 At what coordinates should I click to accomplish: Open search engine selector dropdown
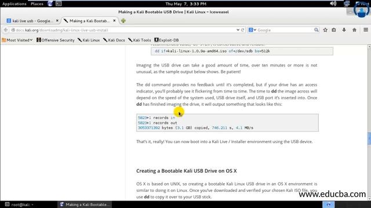pos(252,30)
